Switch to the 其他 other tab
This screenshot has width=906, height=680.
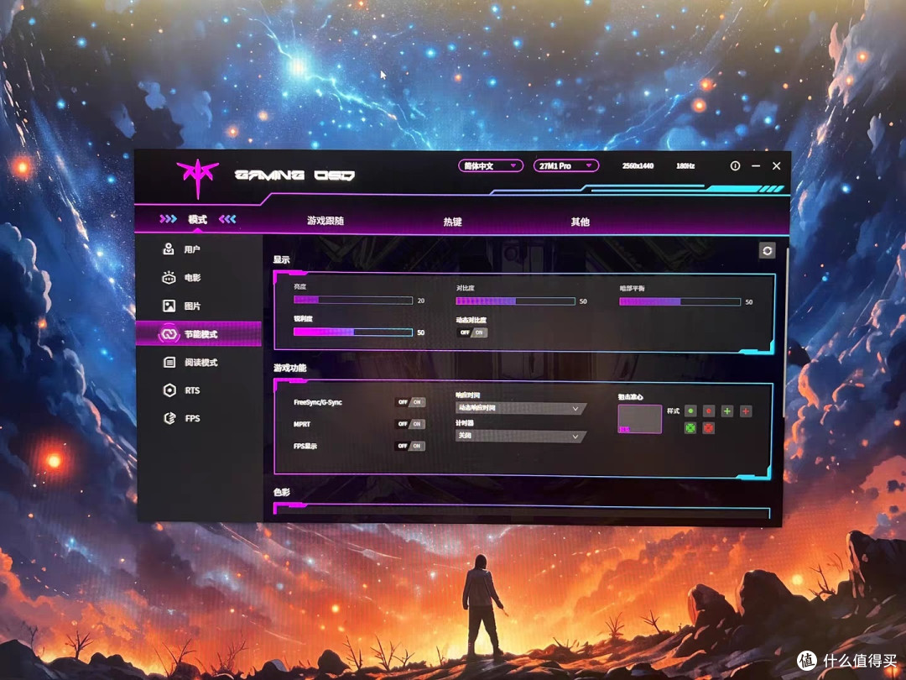[x=581, y=222]
